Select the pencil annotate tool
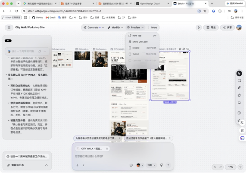The image size is (246, 173). [x=239, y=88]
